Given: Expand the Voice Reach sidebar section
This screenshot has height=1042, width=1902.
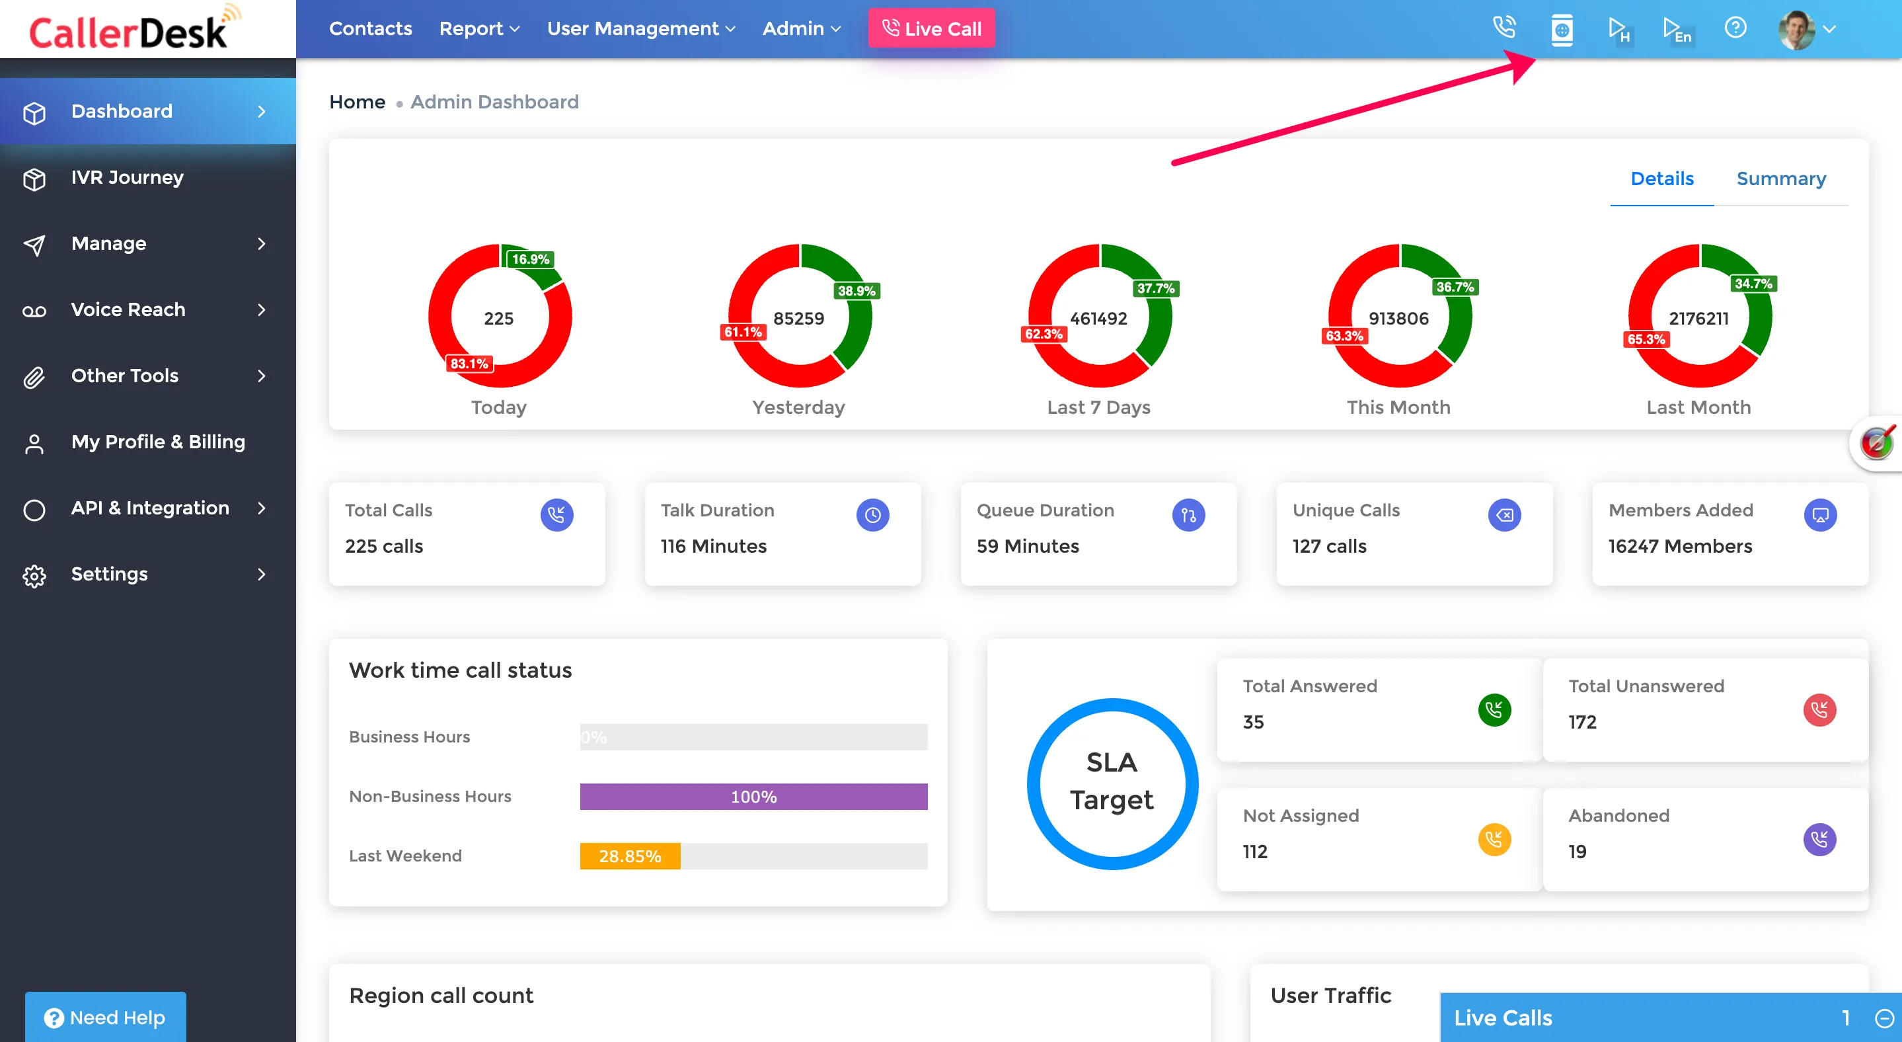Looking at the screenshot, I should point(147,309).
